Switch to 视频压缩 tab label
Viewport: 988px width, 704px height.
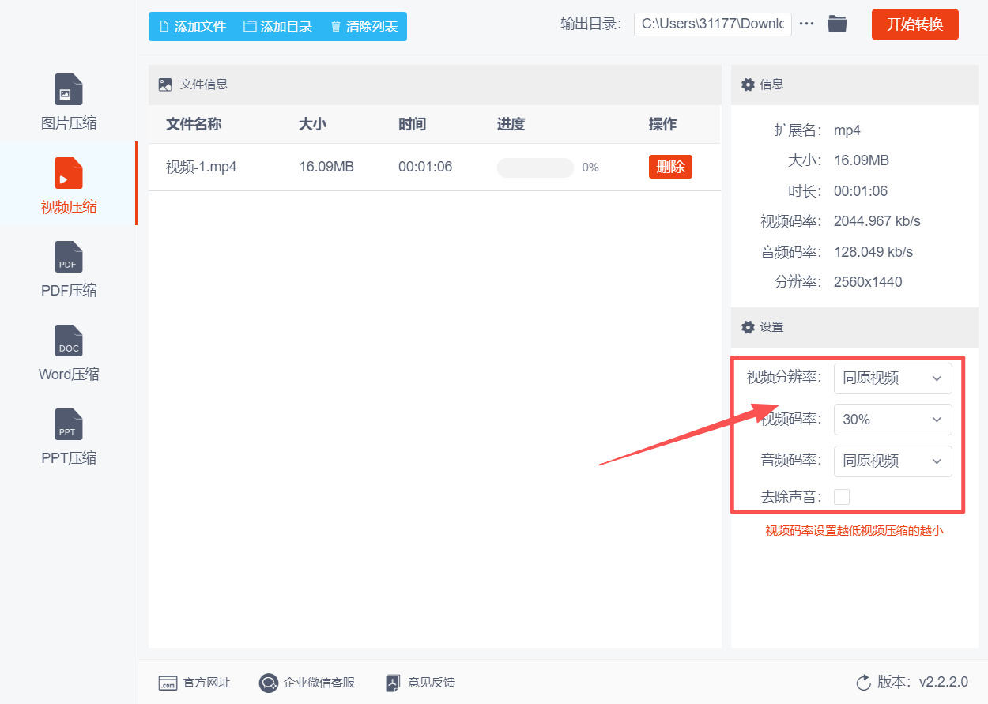coord(69,207)
